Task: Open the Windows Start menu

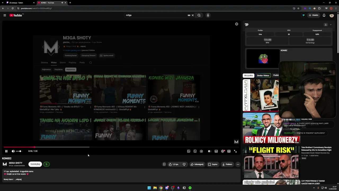Action: point(149,188)
